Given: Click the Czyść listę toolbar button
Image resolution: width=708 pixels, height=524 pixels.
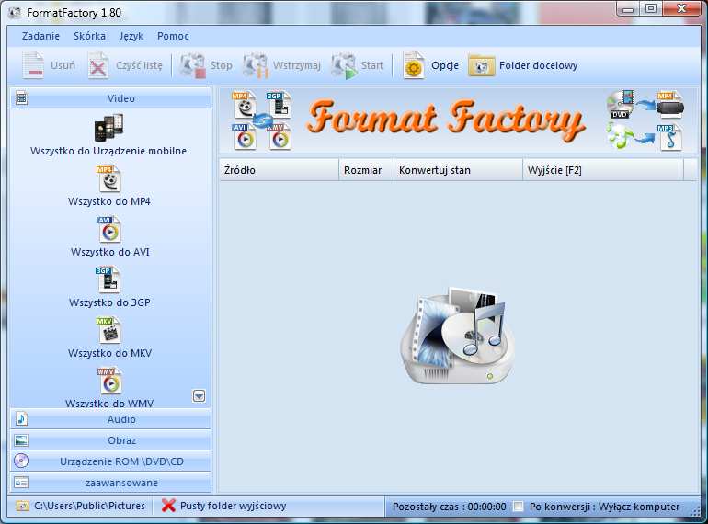Looking at the screenshot, I should 125,66.
